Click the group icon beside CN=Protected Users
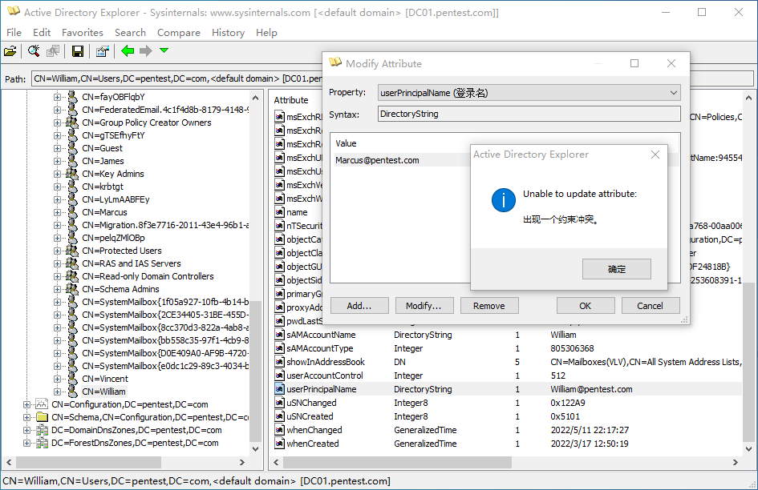Screen dimensions: 758x490 click(72, 250)
